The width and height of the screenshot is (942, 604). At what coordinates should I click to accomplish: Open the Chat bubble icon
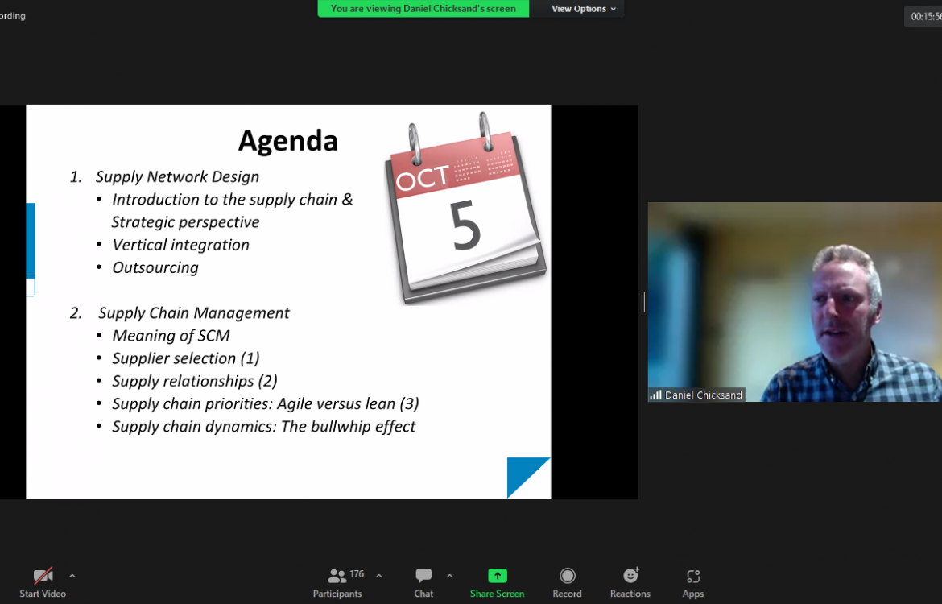coord(423,576)
